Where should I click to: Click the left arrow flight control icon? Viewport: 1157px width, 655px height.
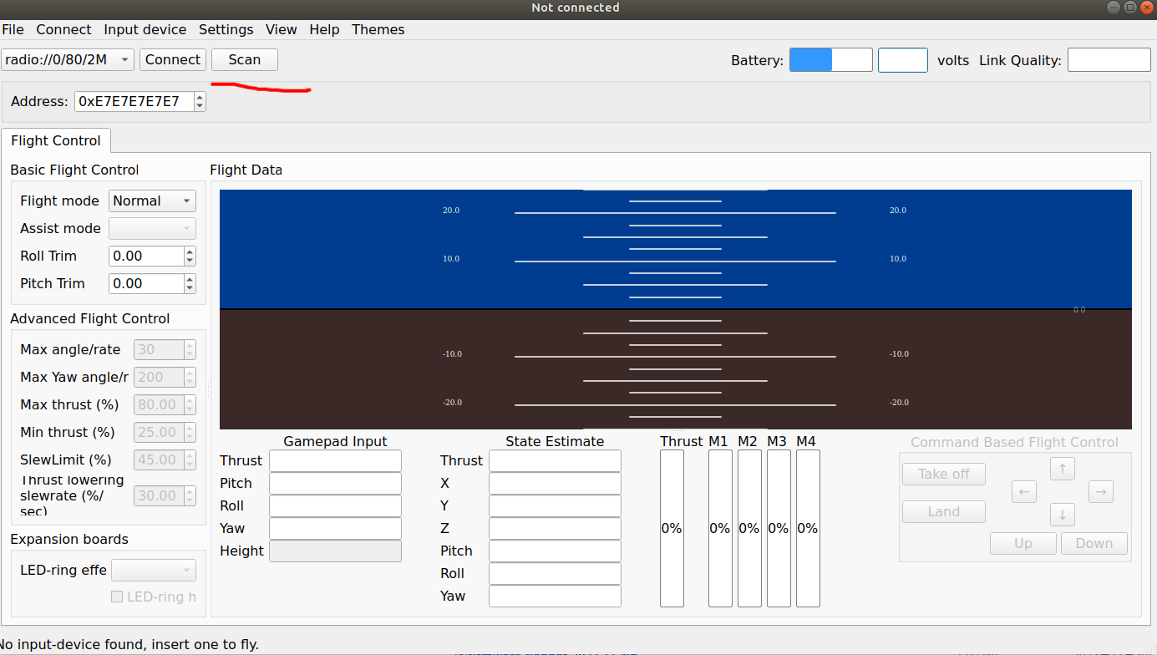click(x=1023, y=491)
